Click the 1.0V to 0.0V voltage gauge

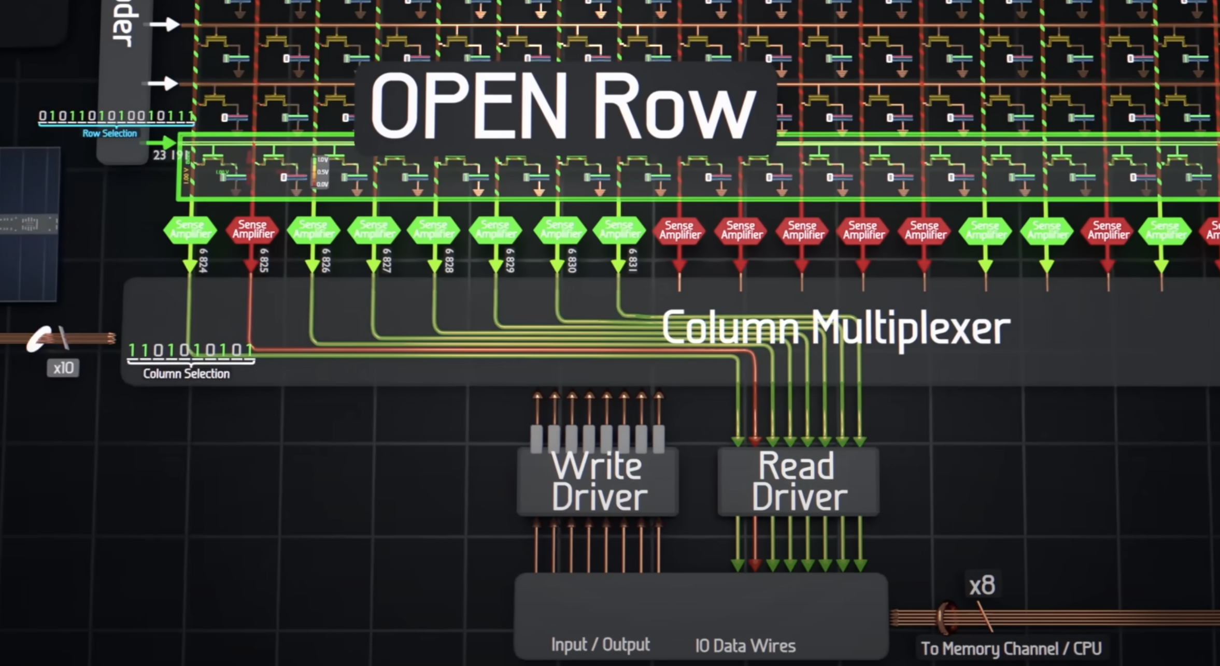(321, 172)
